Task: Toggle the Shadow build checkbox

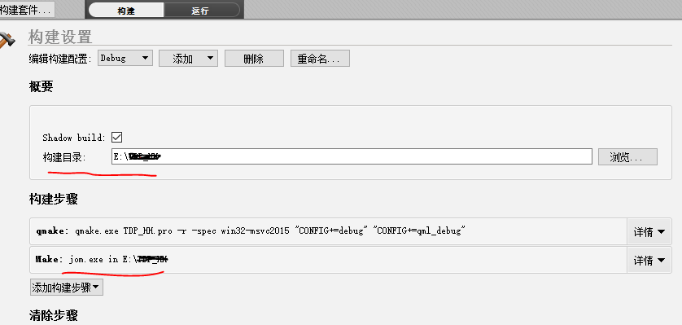Action: (x=116, y=138)
